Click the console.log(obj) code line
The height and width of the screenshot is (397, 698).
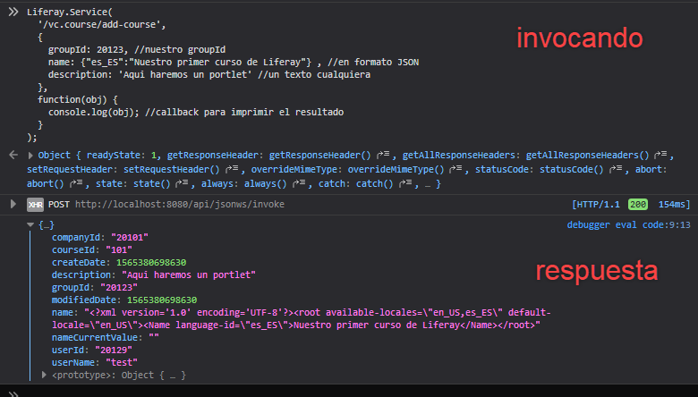coord(196,112)
